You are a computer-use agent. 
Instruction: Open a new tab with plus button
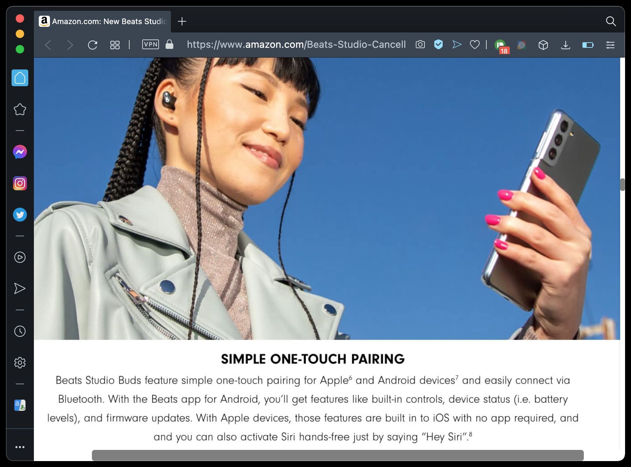point(182,21)
